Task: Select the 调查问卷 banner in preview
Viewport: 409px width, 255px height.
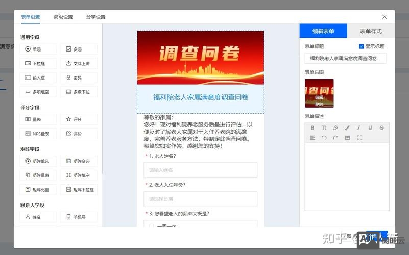Action: [201, 58]
